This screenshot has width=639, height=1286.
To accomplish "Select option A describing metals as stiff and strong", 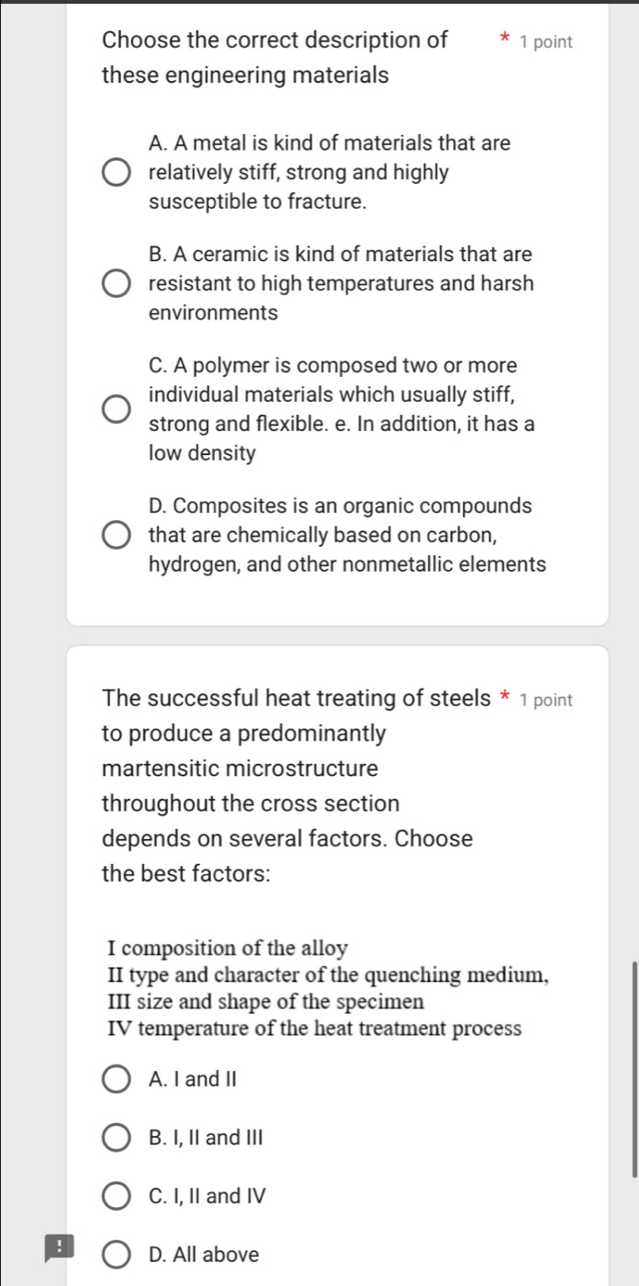I will coord(115,172).
